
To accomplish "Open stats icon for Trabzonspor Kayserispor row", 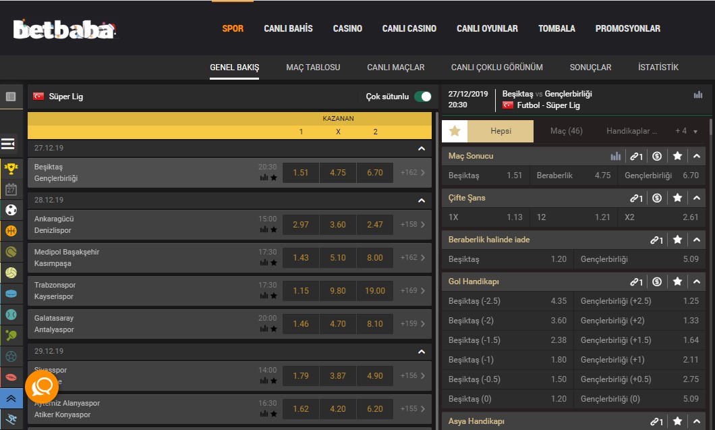I will pyautogui.click(x=264, y=296).
